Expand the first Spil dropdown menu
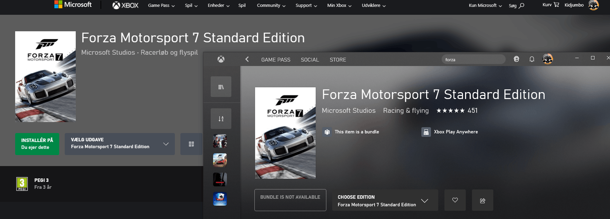610x219 pixels. (x=191, y=6)
